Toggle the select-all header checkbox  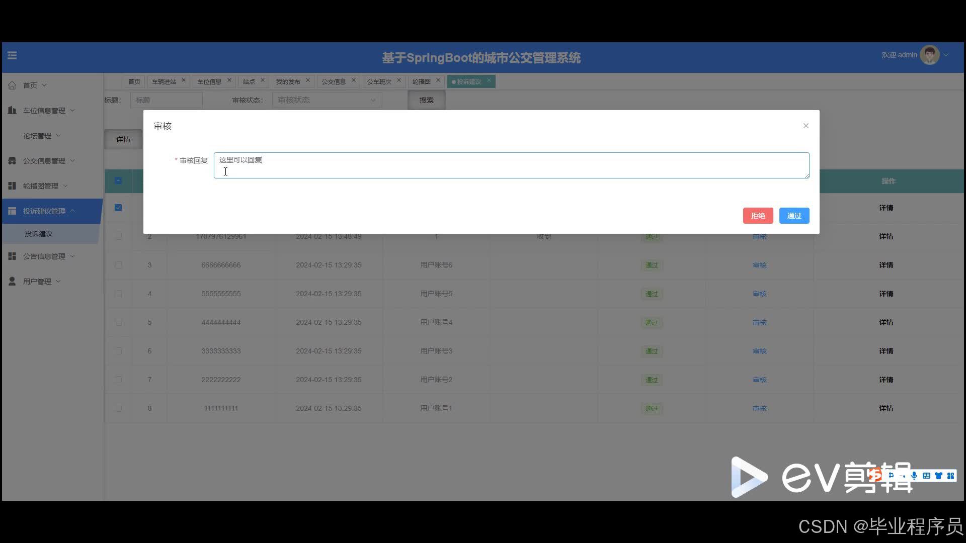pyautogui.click(x=118, y=180)
